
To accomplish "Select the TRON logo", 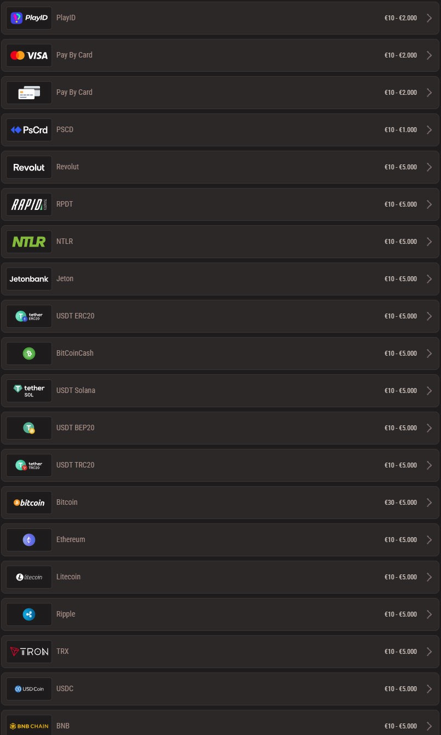I will (29, 652).
